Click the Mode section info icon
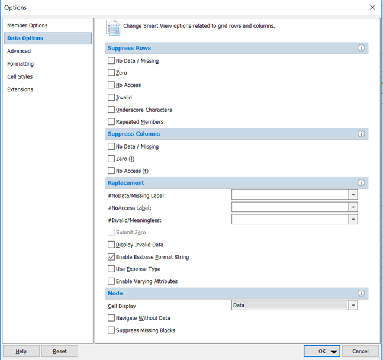Screen dimensions: 383x360 [x=361, y=293]
